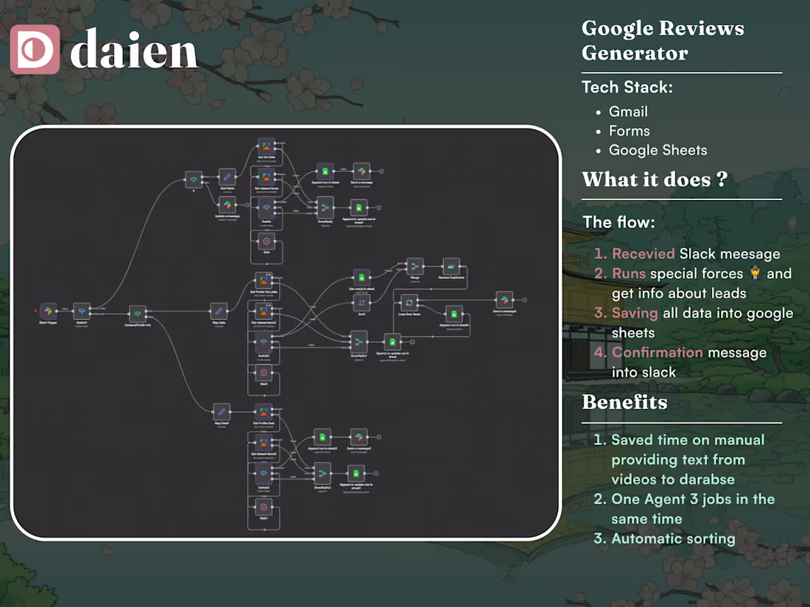Select the Slack Trigger node
Viewport: 810px width, 607px height.
click(48, 310)
